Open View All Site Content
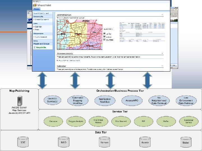 tap(41, 13)
